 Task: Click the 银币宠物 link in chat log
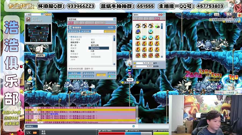pyautogui.click(x=54, y=114)
